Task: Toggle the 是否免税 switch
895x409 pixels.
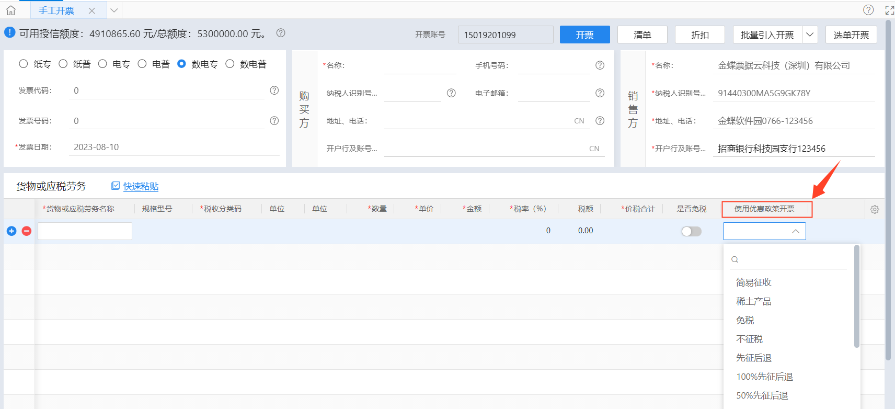Action: tap(691, 231)
